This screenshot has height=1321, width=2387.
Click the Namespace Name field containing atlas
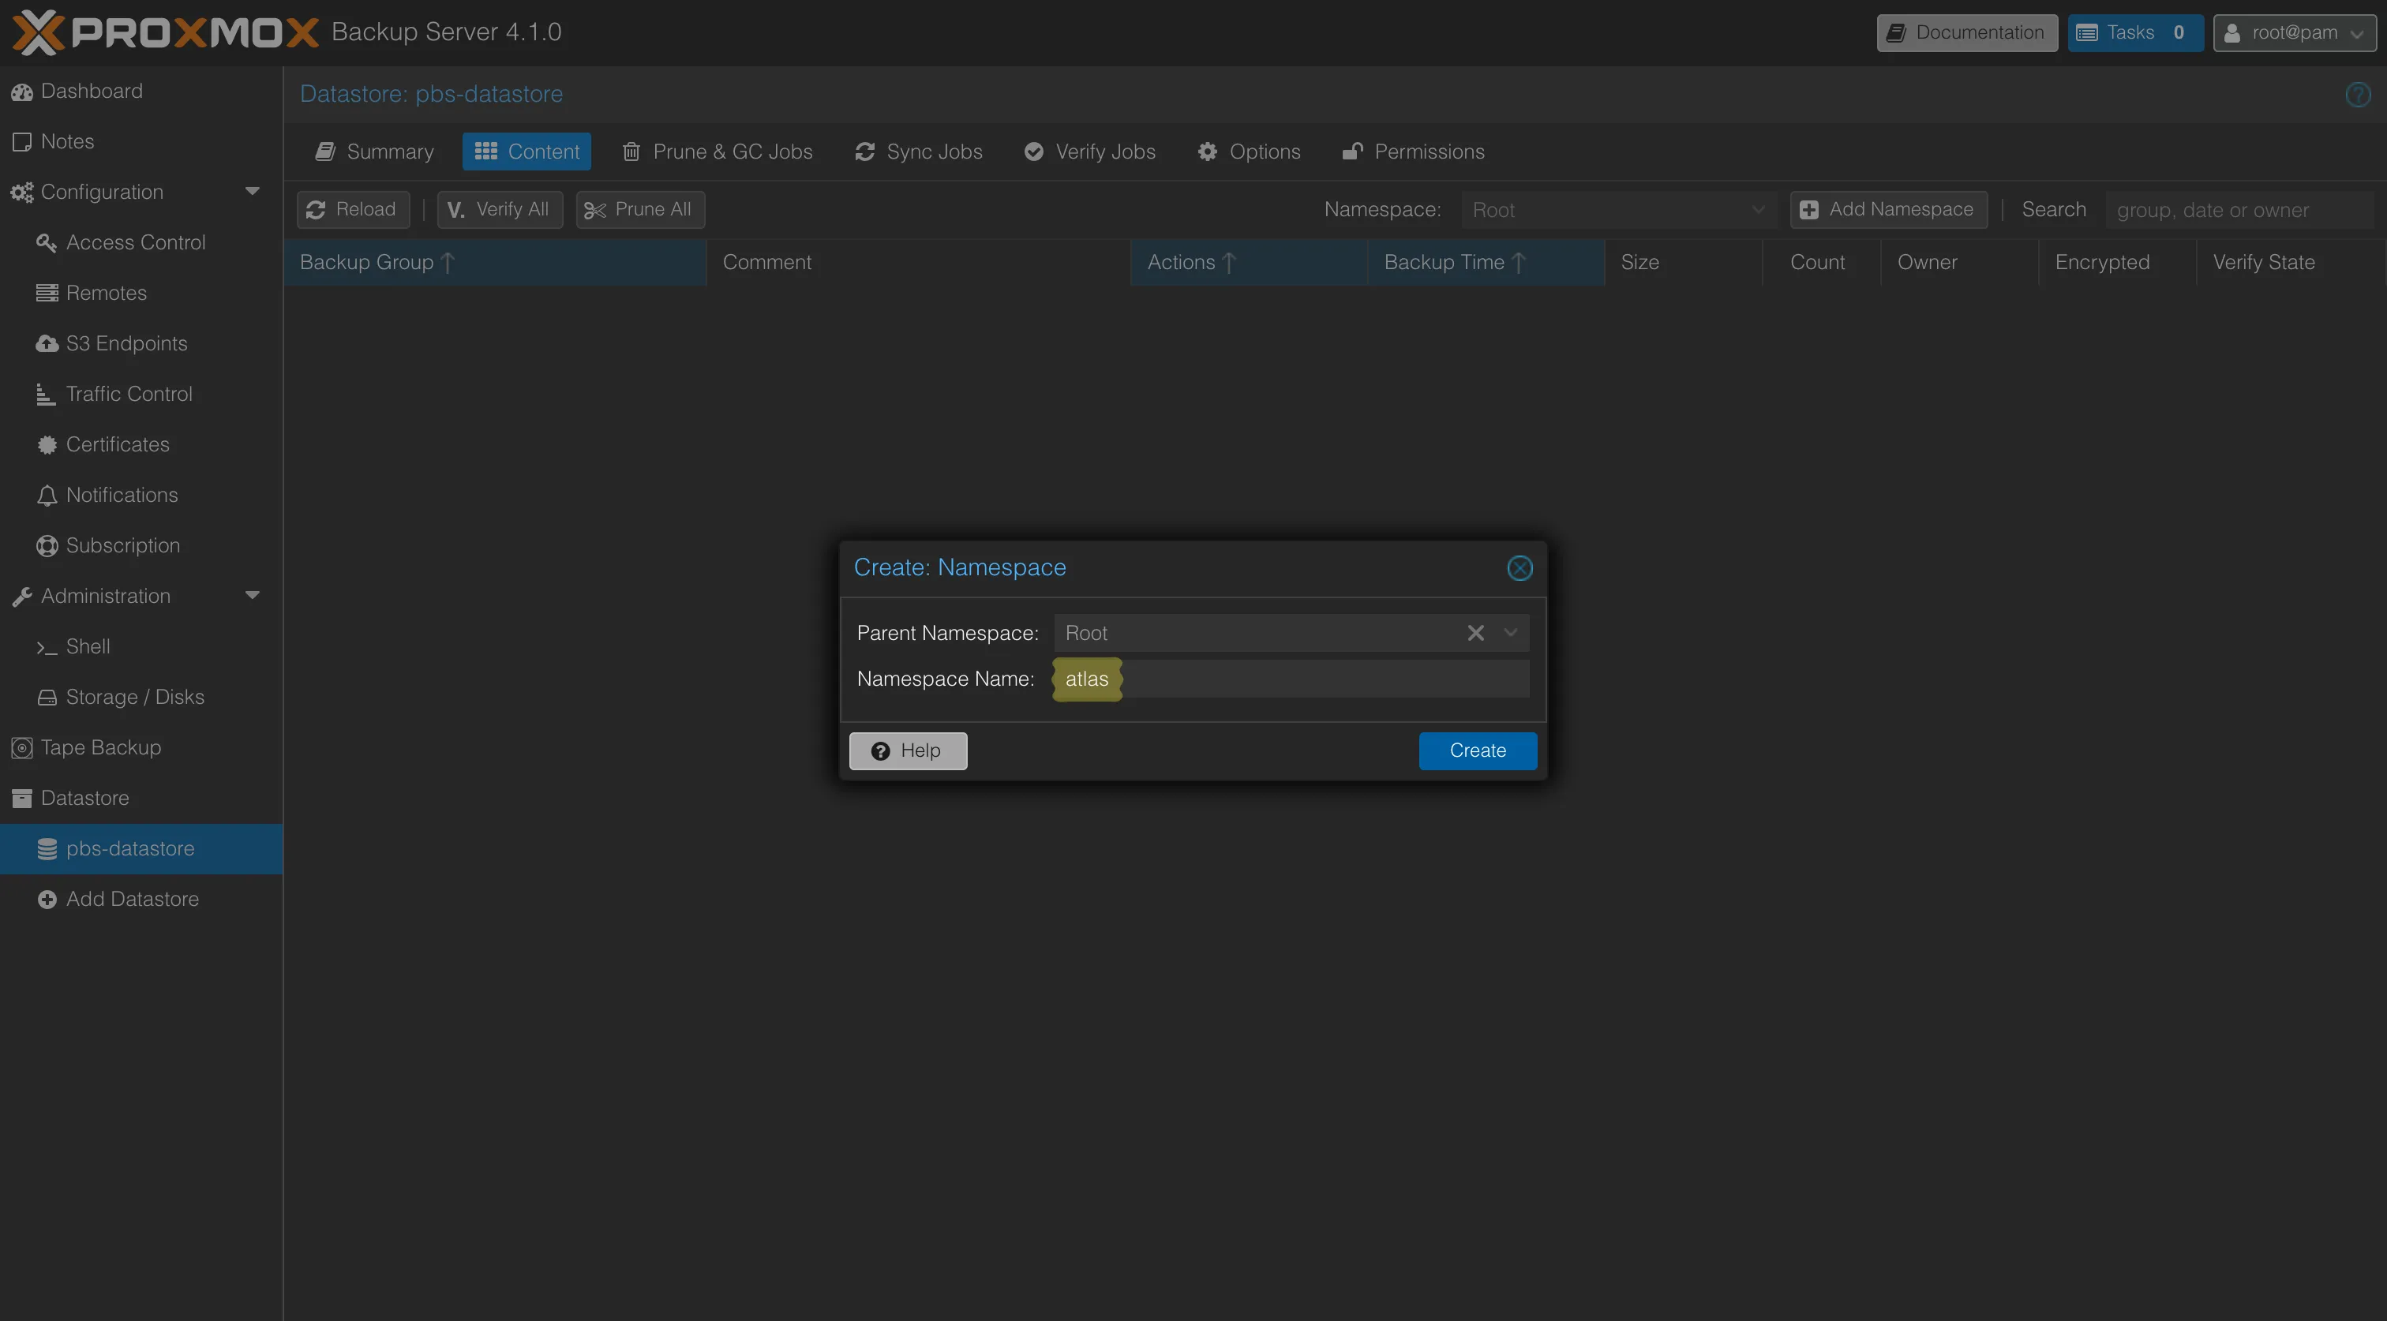point(1291,679)
